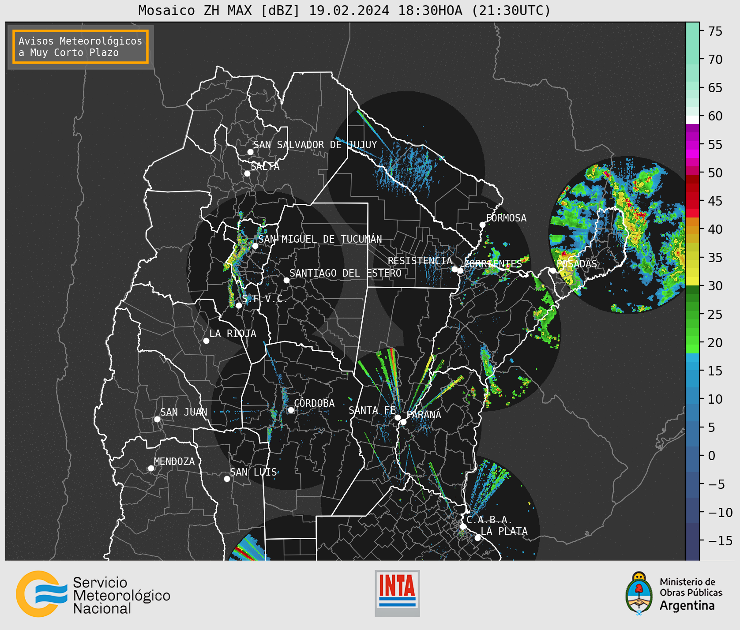740x630 pixels.
Task: Select the Posadas city marker
Action: click(x=553, y=270)
